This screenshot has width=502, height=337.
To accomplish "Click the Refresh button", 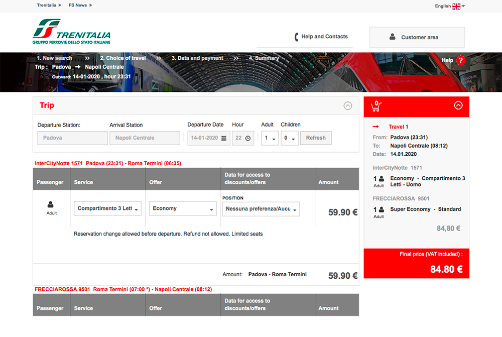I will [x=316, y=138].
